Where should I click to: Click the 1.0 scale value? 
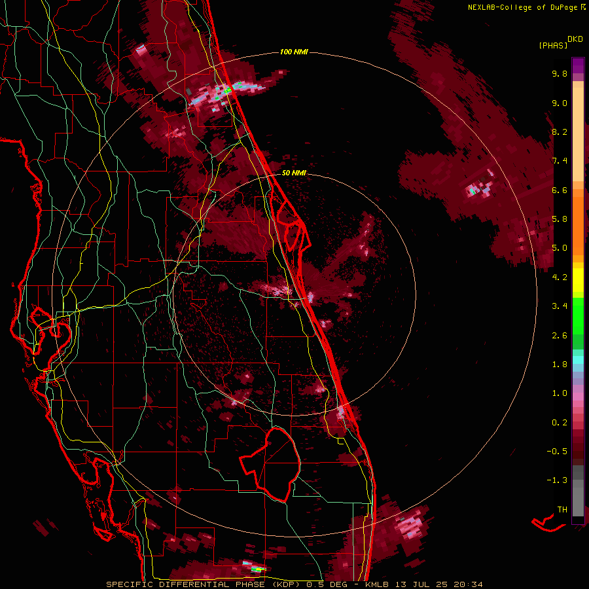[x=560, y=393]
